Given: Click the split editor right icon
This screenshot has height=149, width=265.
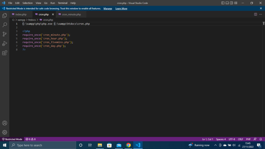Looking at the screenshot, I should pos(255,14).
